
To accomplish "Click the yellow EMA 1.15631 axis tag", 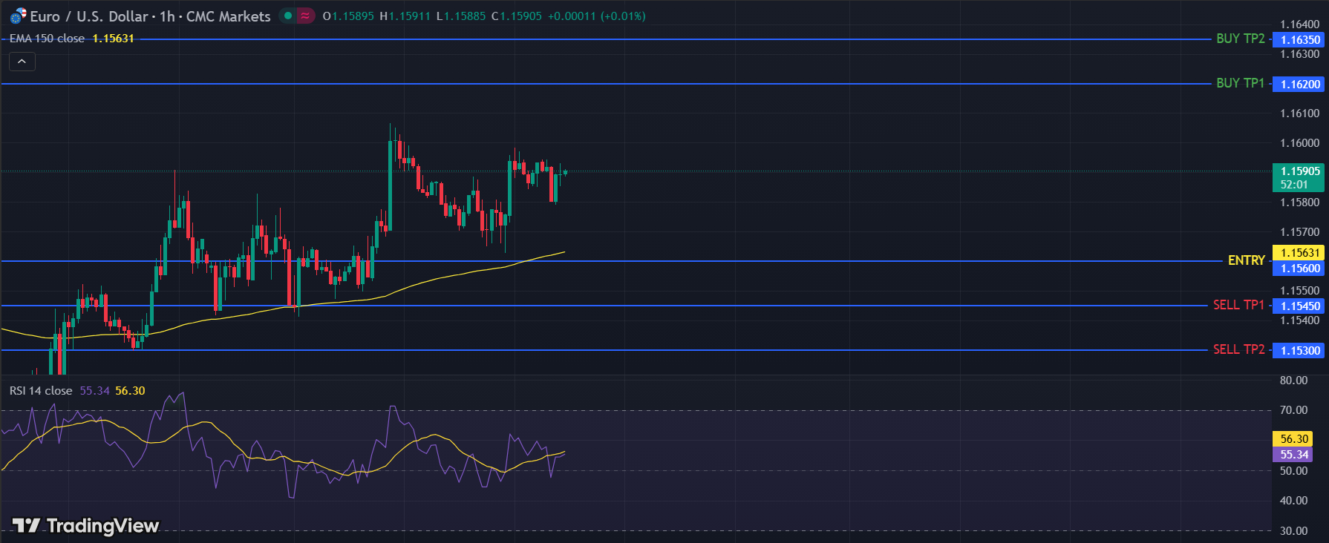I will (1300, 253).
